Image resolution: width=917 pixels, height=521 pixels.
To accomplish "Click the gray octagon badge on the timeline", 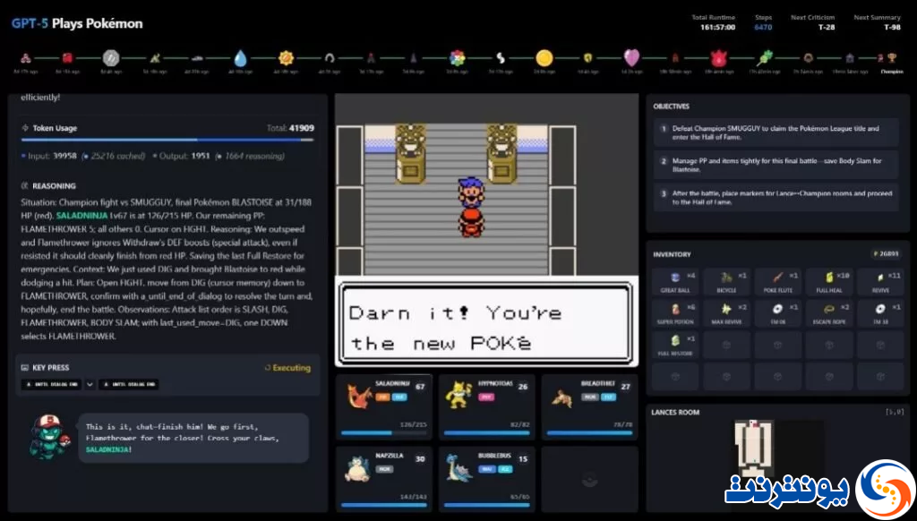I will (x=110, y=58).
